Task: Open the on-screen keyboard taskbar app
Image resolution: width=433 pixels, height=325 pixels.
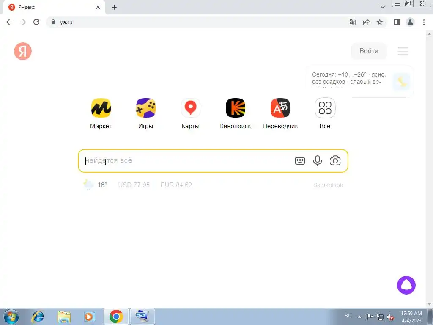Action: coord(143,317)
